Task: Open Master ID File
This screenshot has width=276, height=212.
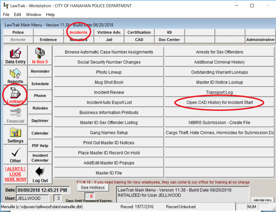Action: pos(109,173)
